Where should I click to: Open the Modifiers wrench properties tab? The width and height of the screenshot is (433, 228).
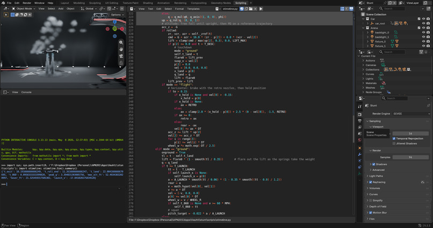[359, 154]
